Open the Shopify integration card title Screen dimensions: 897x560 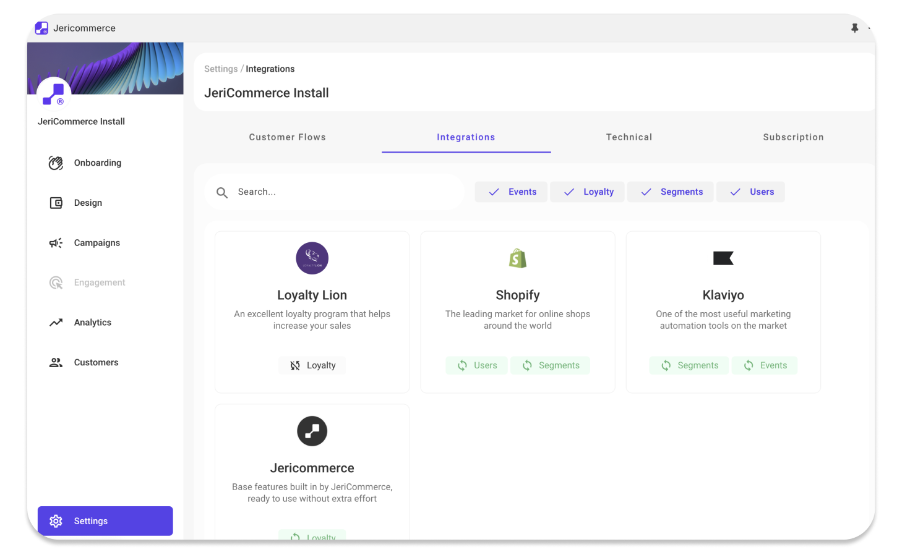click(x=518, y=295)
